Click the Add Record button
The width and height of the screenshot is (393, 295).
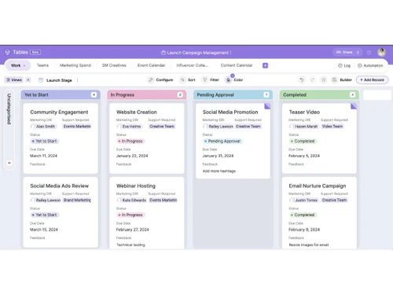[x=372, y=79]
